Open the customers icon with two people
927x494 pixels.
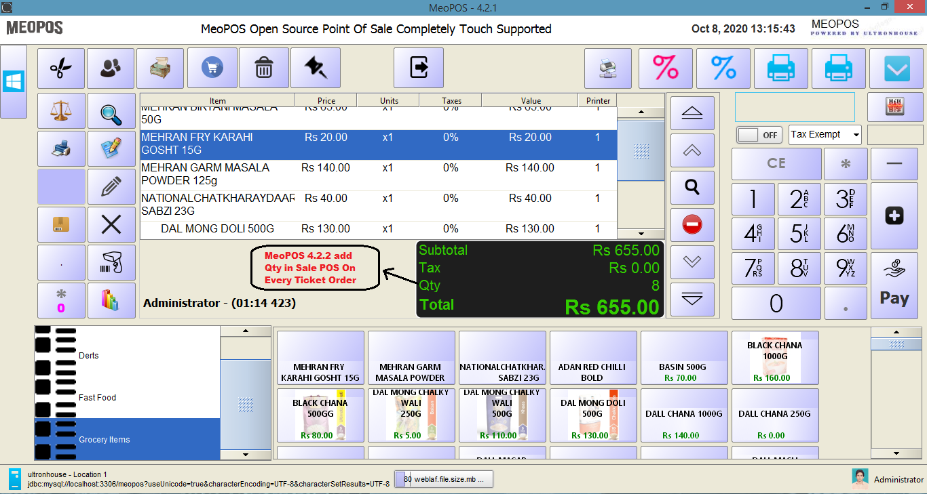(x=111, y=68)
